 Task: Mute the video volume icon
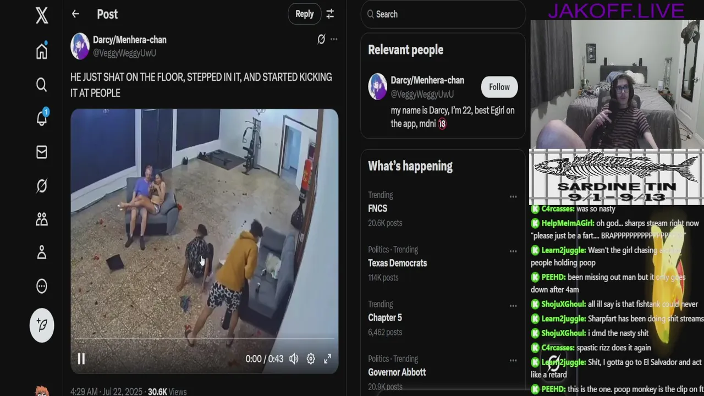294,359
